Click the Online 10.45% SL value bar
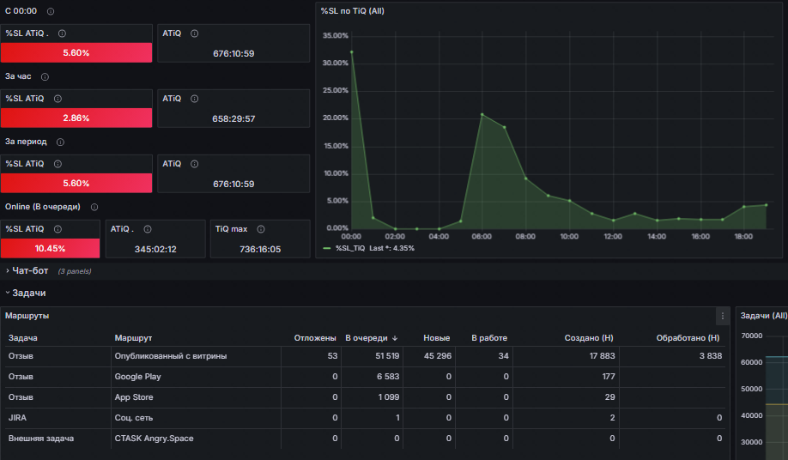788x460 pixels. pos(51,248)
